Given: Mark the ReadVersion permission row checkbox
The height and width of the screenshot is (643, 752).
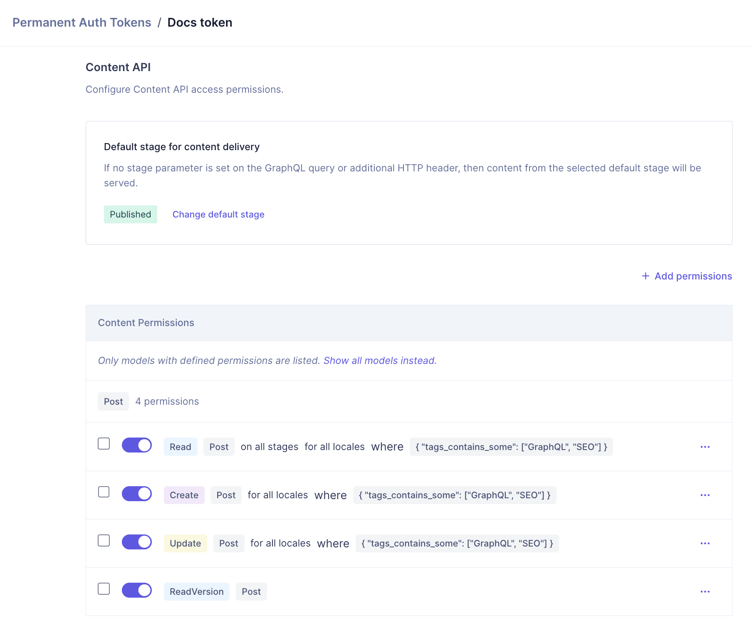Looking at the screenshot, I should (x=104, y=589).
